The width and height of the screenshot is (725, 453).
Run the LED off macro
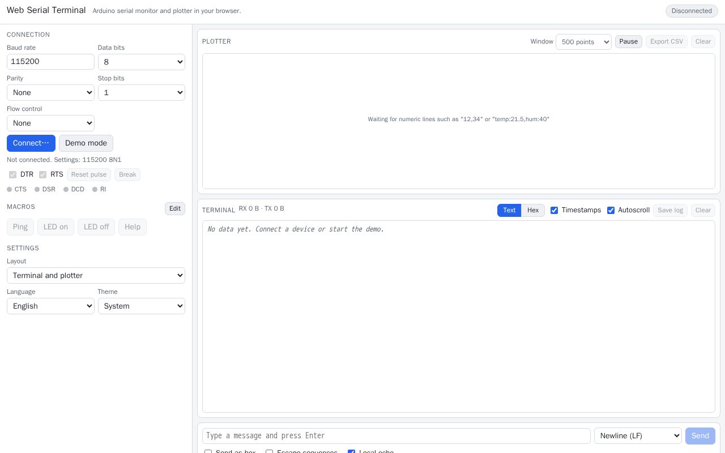(96, 227)
